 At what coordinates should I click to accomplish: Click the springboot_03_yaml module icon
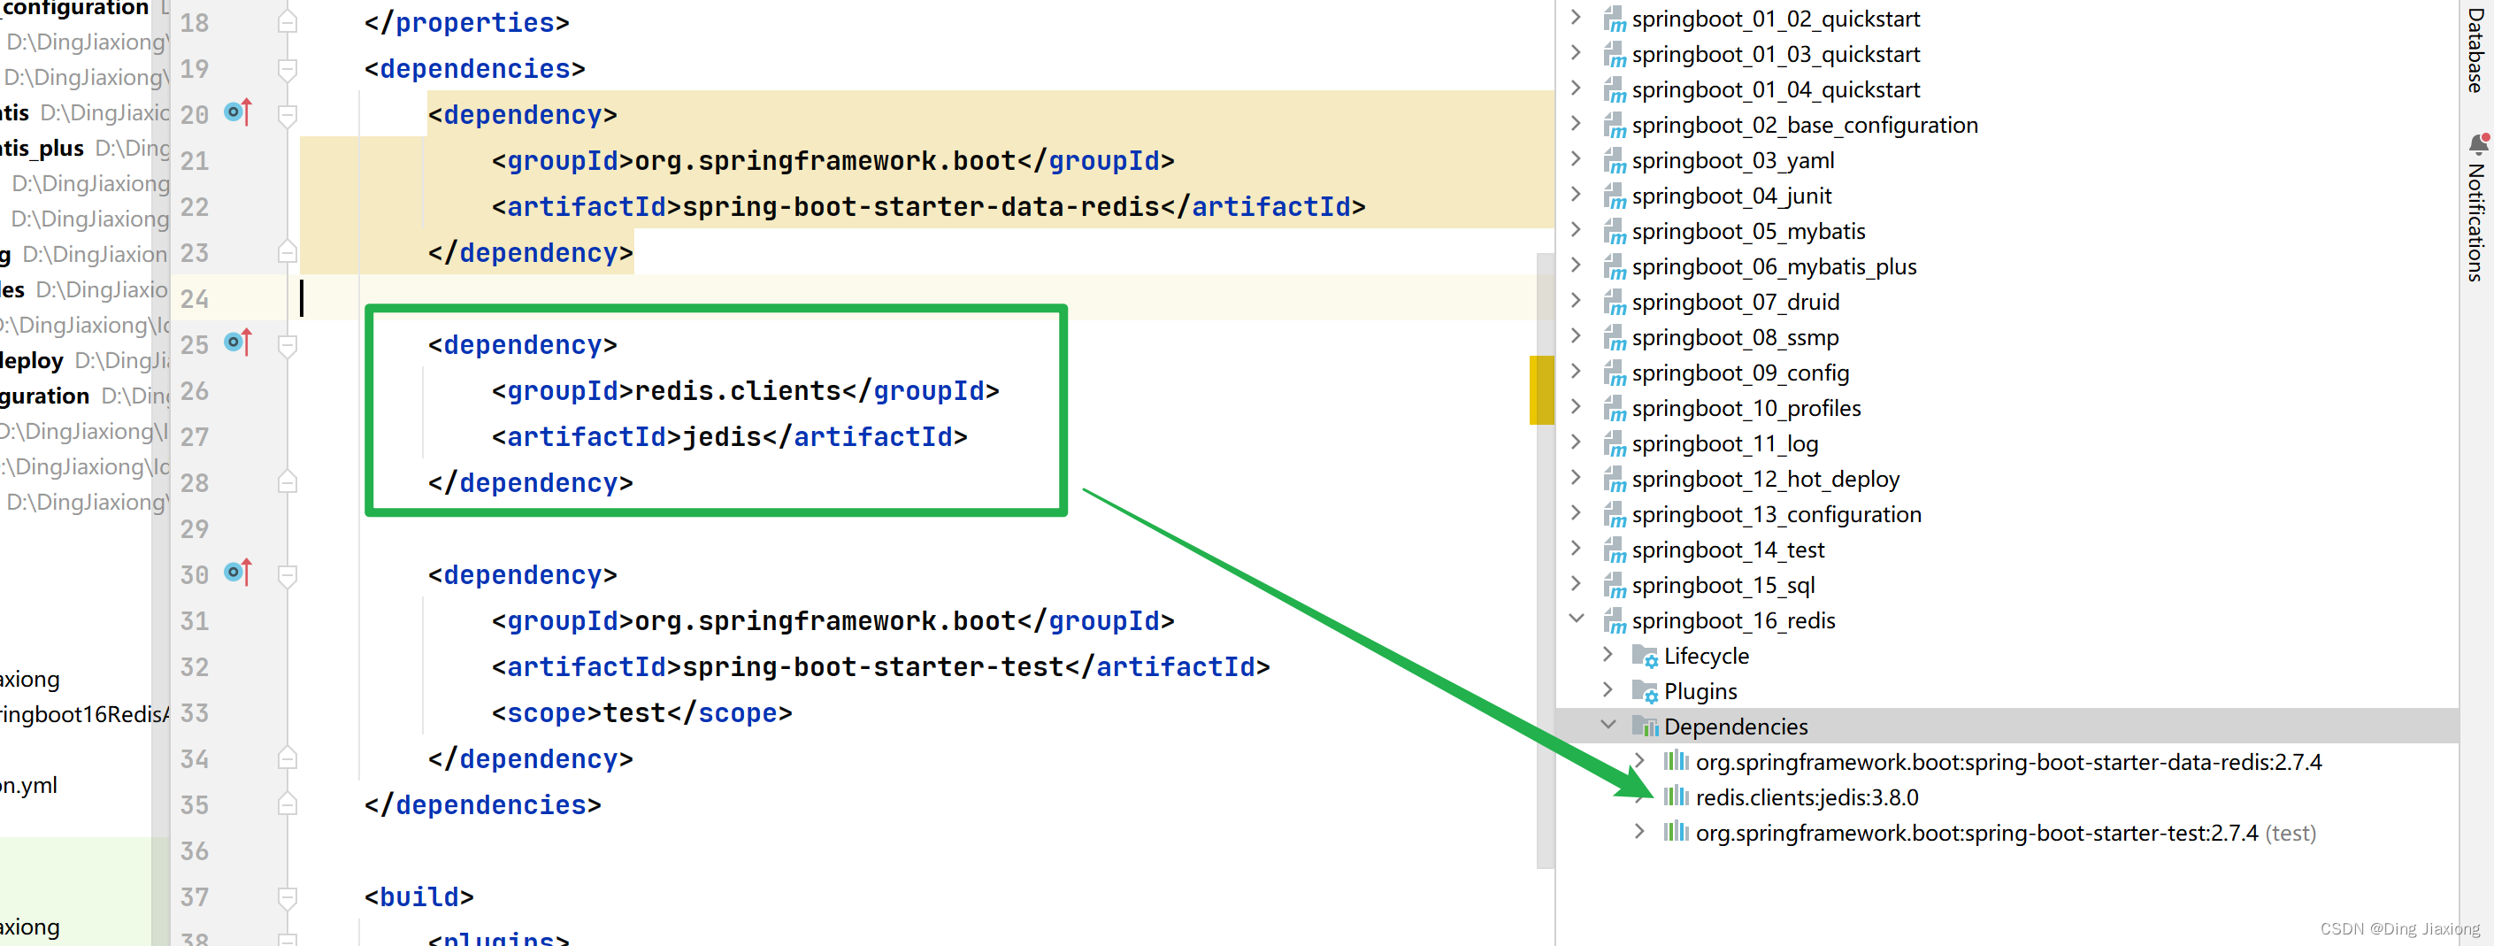click(x=1614, y=161)
